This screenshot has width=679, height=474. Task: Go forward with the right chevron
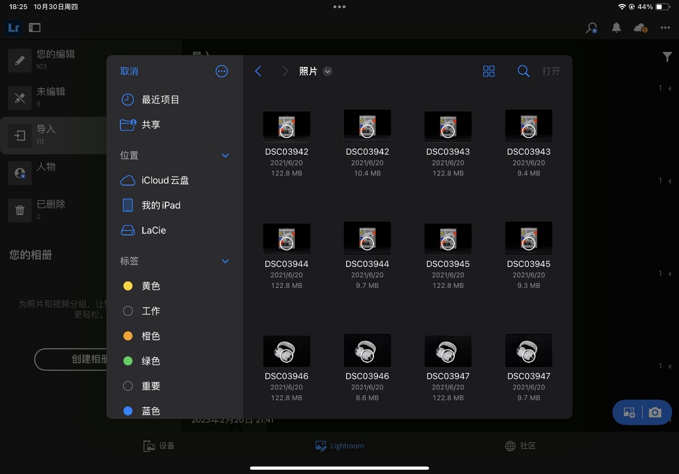point(285,71)
